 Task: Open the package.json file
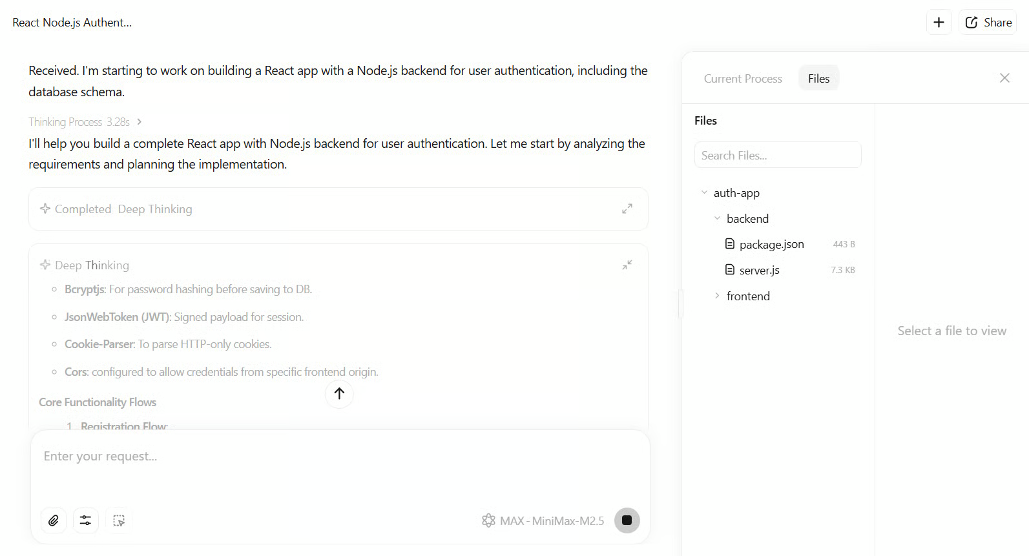click(x=771, y=245)
